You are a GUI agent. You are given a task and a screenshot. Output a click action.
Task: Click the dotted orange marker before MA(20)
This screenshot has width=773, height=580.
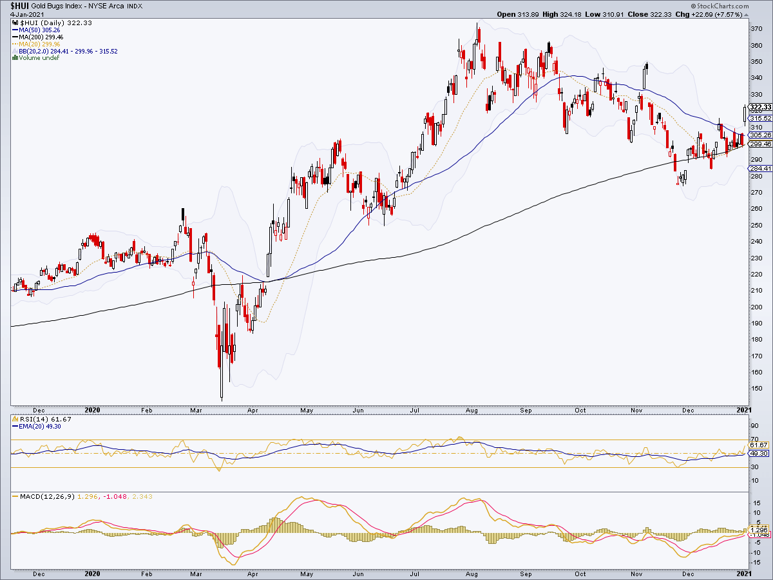[15, 44]
